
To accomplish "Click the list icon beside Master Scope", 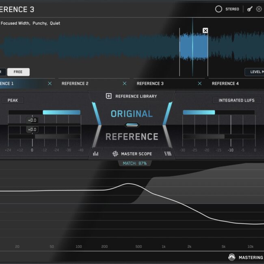I will (168, 154).
